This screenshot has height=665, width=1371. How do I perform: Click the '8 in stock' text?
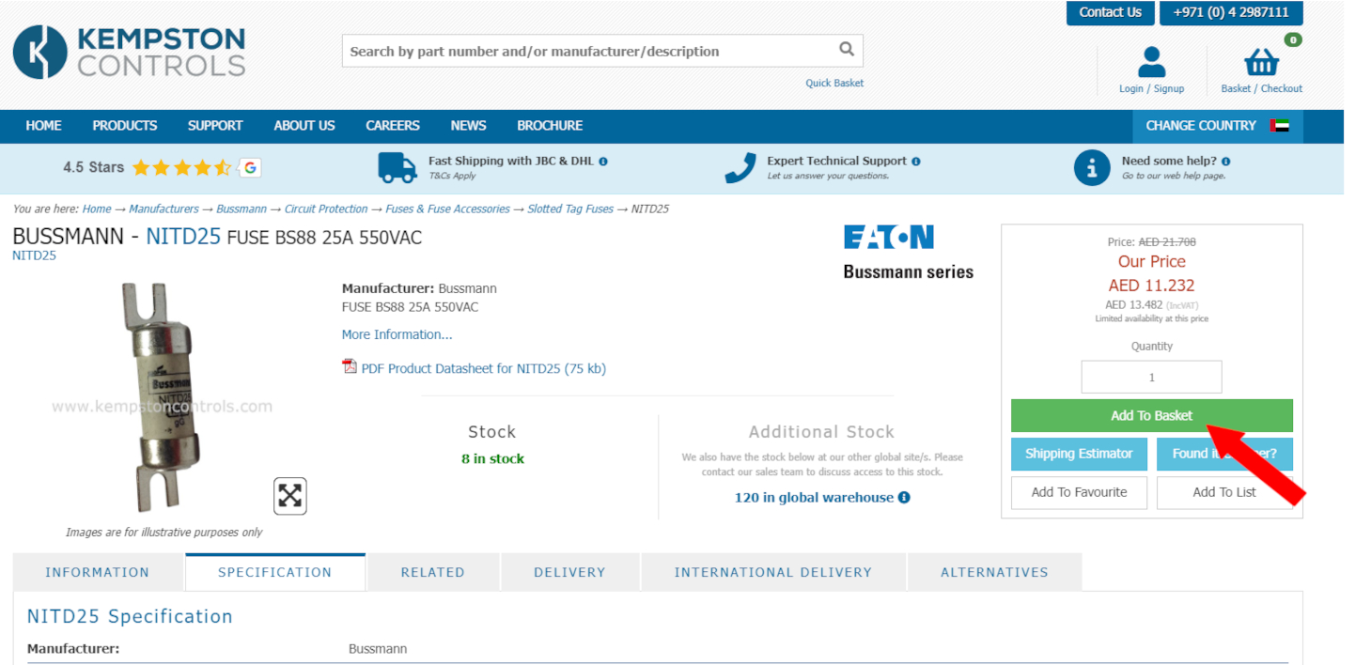(x=492, y=459)
